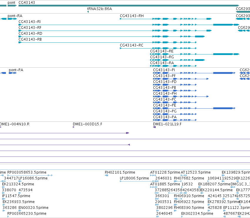
Task: Click the EST label 425828
Action: 215,208
